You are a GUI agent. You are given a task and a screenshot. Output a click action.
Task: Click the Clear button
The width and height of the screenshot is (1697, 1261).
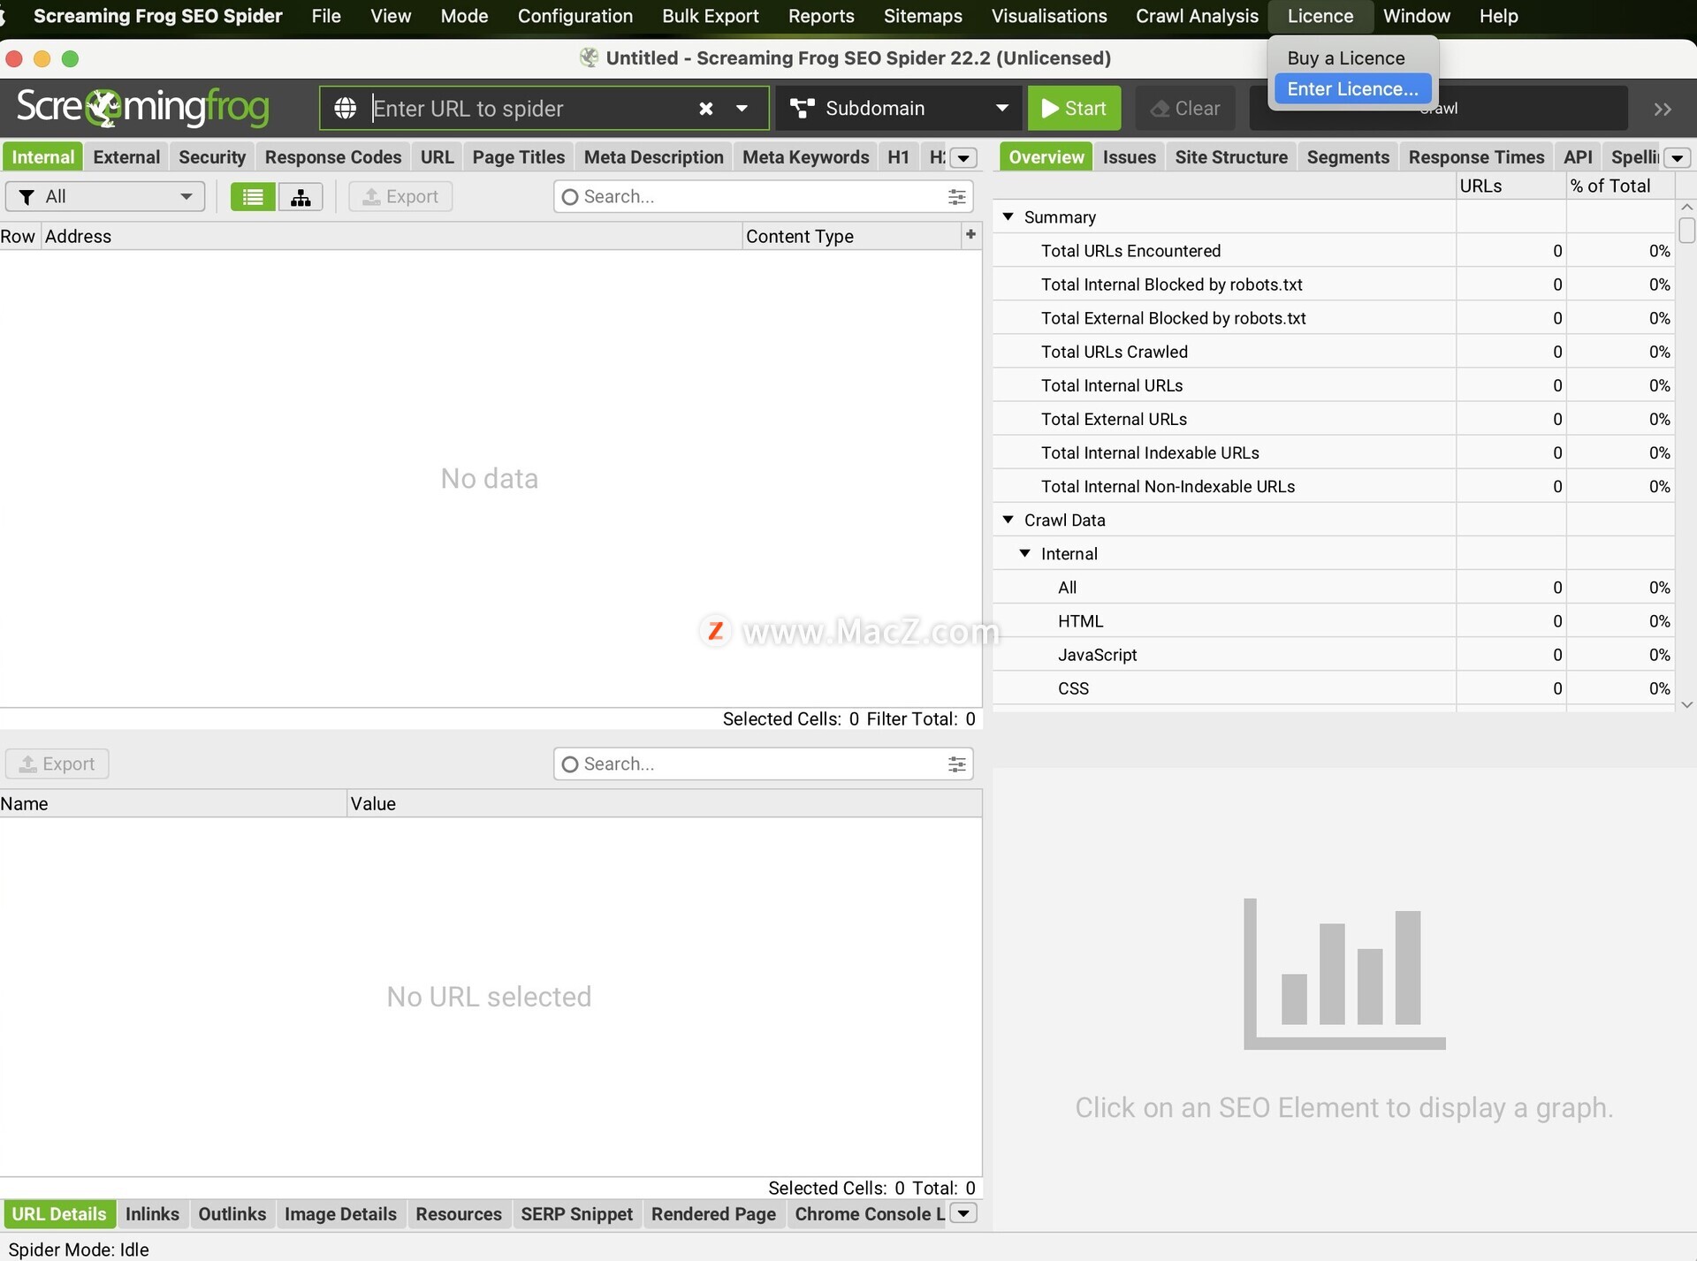pos(1185,108)
